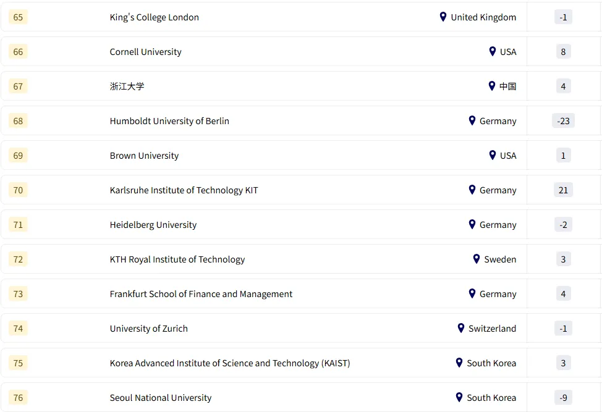
Task: Click the location pin in the Brown University row
Action: [x=493, y=155]
